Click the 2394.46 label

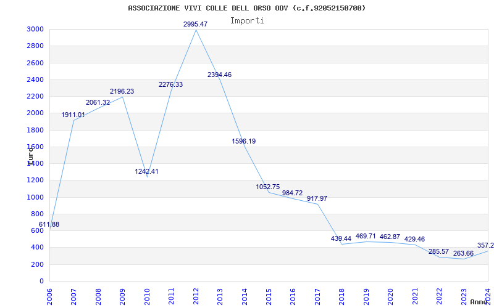pos(220,75)
